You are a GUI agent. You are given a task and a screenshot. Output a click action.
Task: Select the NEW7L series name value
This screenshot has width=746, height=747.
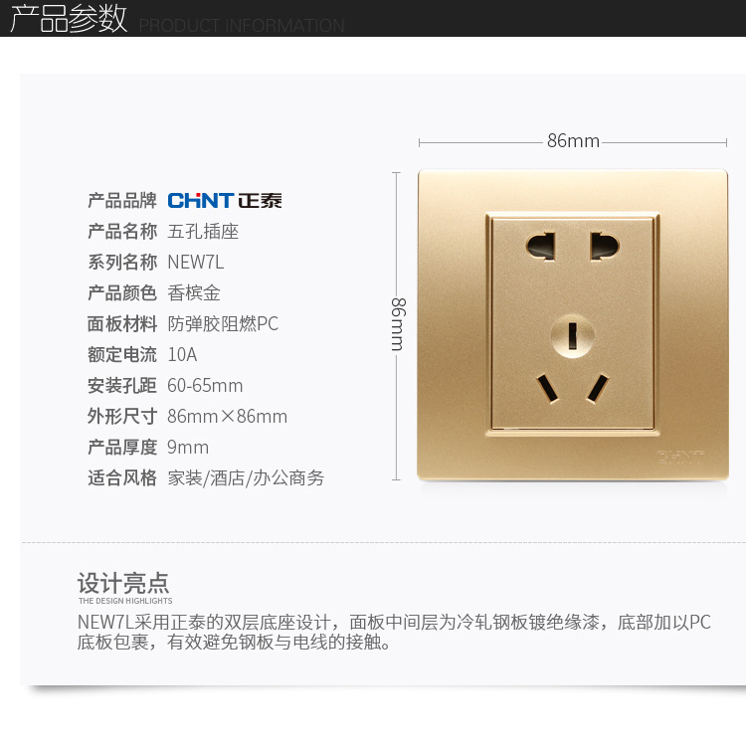(x=195, y=263)
